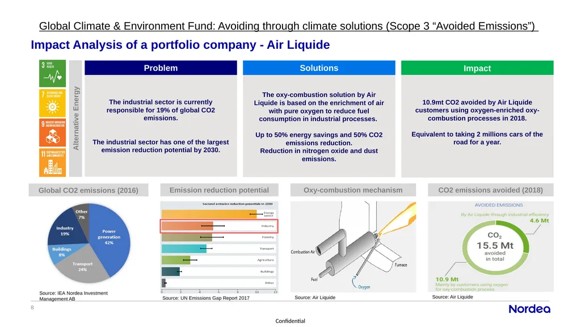
Task: Click the 'oxy-combustion solution by Air Liquide' paragraph
Action: [319, 107]
